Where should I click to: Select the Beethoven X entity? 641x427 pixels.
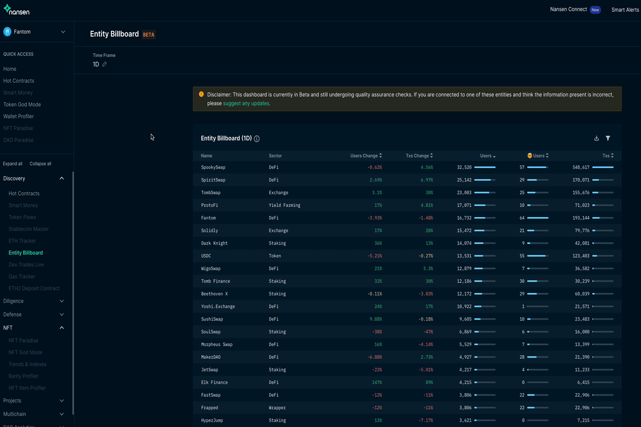(x=214, y=294)
